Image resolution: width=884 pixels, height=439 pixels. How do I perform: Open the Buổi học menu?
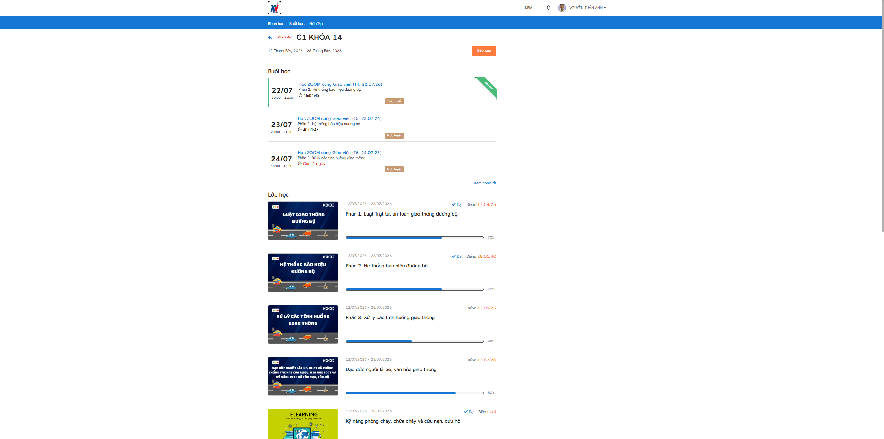297,23
